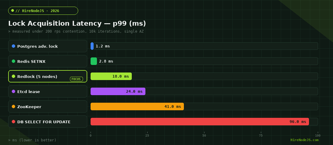Click the red dot beside DB SELECT FOR UPDATE
333x145 pixels.
click(x=13, y=122)
